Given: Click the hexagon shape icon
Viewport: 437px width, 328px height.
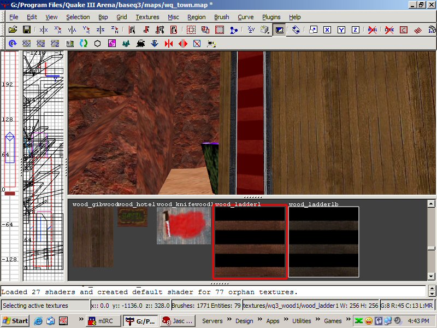Looking at the screenshot, I should tap(98, 44).
